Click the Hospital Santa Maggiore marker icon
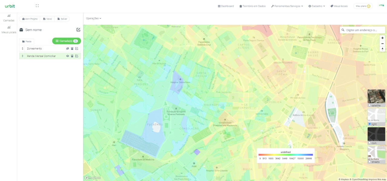Viewport: 387px width, 181px height. click(344, 143)
